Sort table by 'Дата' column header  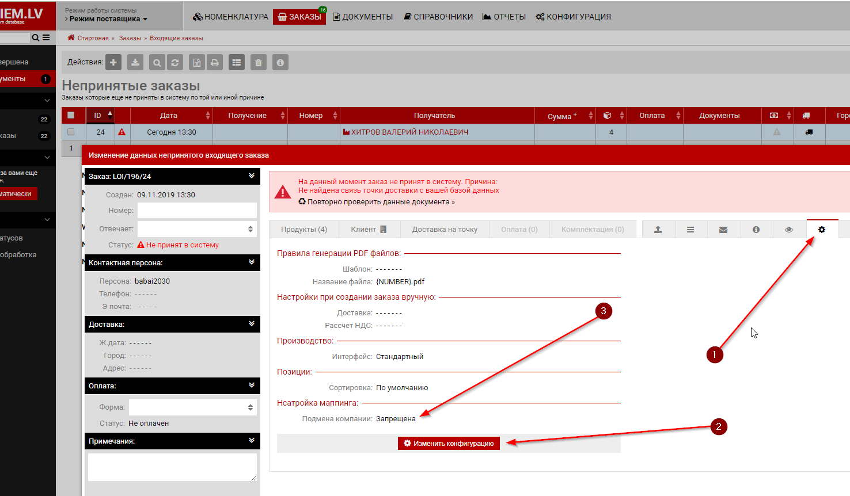point(169,116)
